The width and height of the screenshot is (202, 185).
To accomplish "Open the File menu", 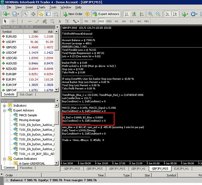I will click(x=9, y=7).
